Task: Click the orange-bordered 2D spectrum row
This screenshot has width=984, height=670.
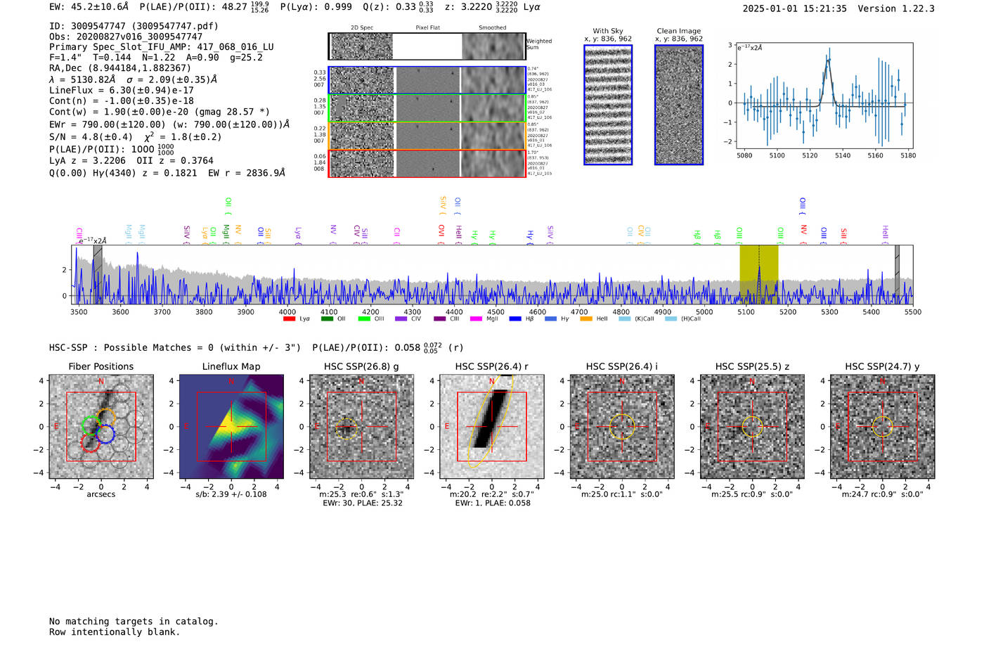Action: 427,136
